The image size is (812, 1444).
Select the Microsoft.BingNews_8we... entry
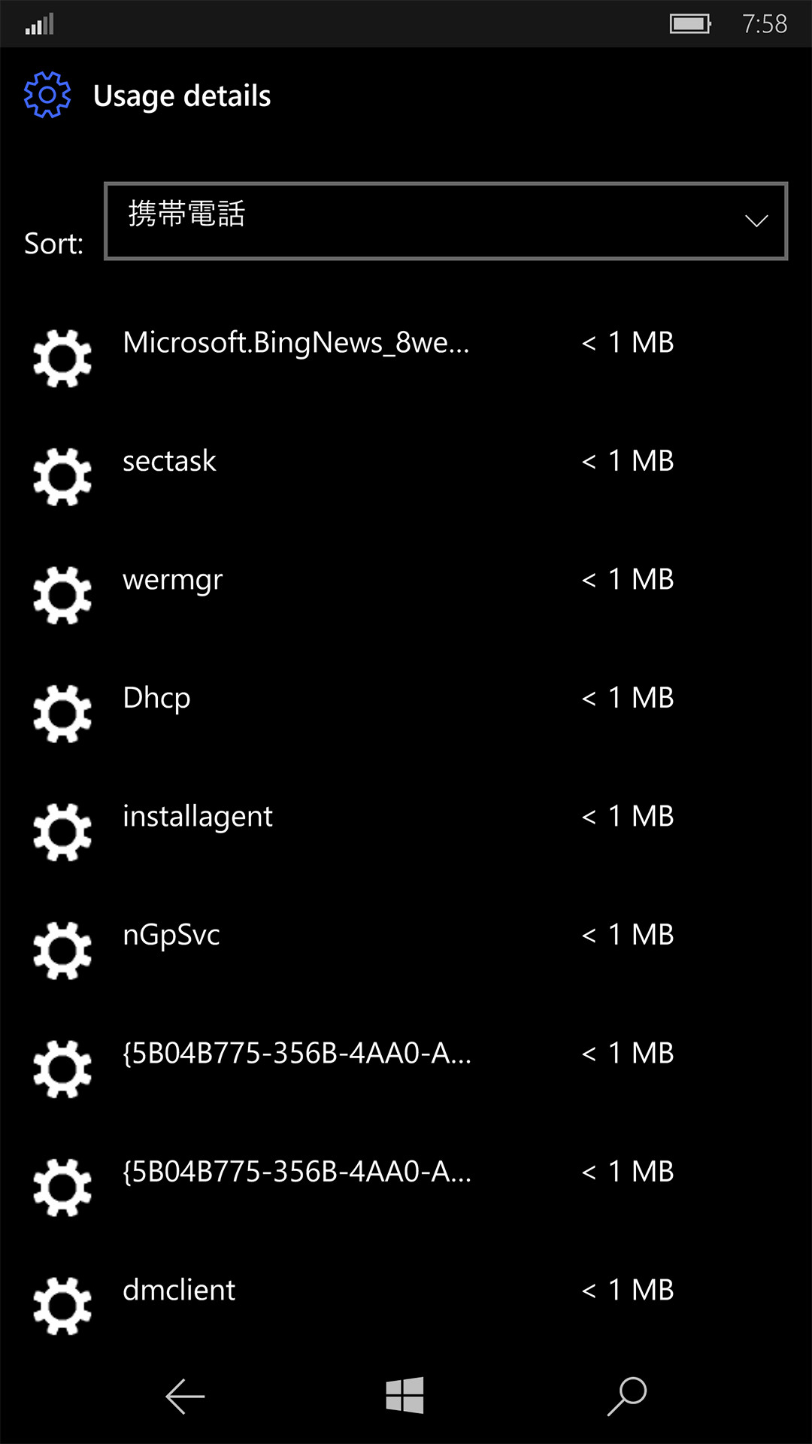tap(296, 343)
